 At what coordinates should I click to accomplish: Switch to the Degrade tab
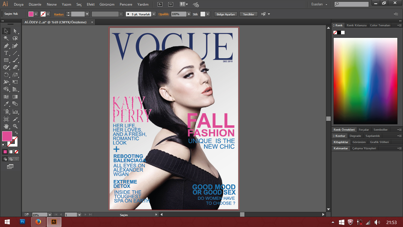[355, 136]
